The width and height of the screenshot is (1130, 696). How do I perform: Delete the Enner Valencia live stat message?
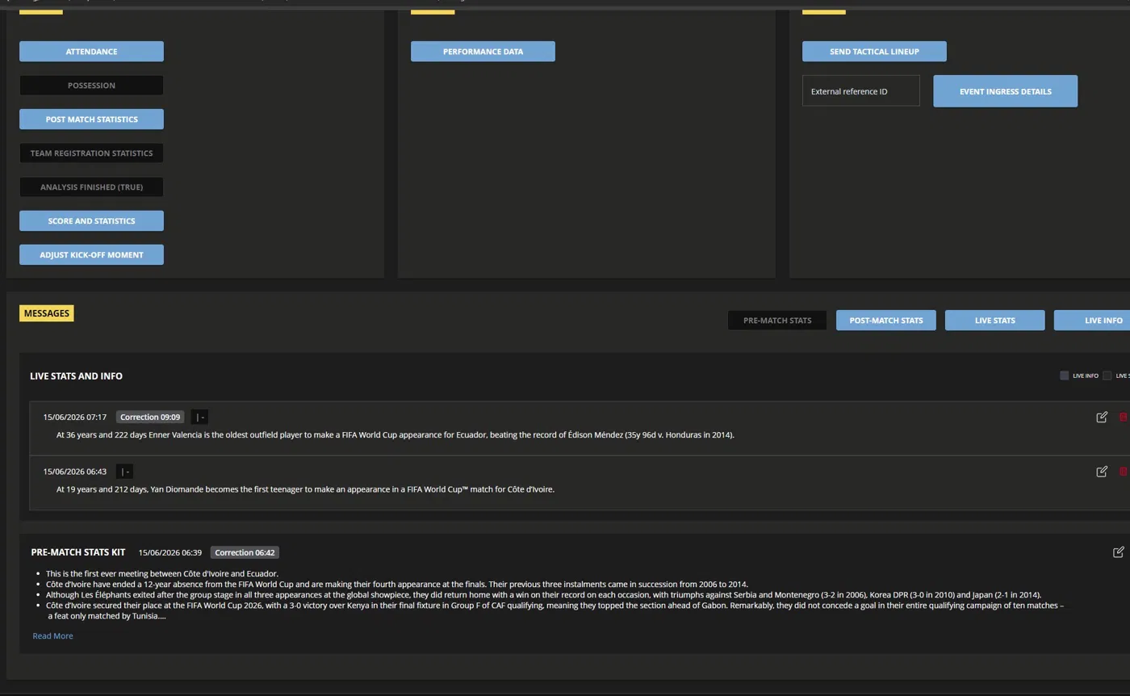1123,417
